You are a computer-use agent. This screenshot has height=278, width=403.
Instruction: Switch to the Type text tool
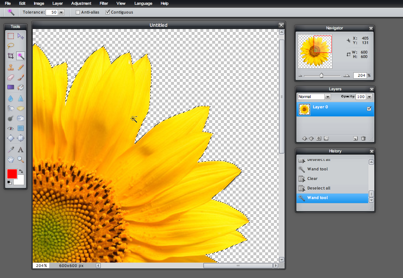click(21, 149)
